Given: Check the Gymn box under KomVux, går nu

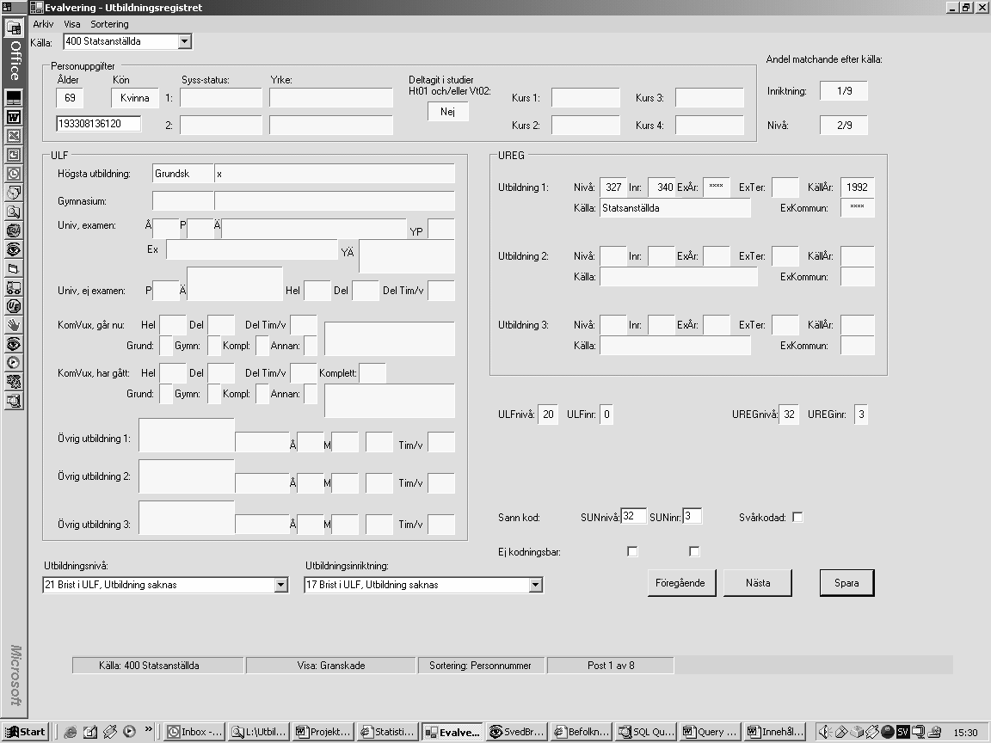Looking at the screenshot, I should tap(214, 346).
